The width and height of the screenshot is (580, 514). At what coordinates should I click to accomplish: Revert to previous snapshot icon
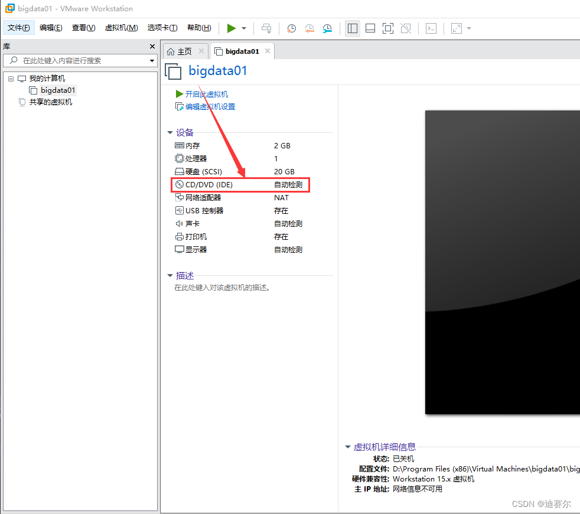point(309,28)
